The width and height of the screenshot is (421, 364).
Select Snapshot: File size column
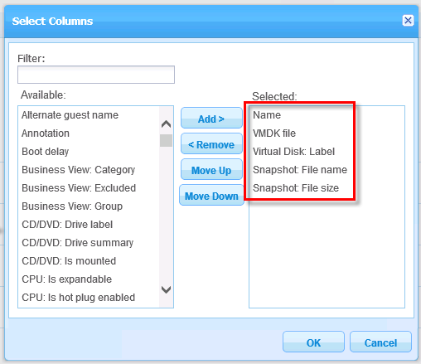point(296,188)
